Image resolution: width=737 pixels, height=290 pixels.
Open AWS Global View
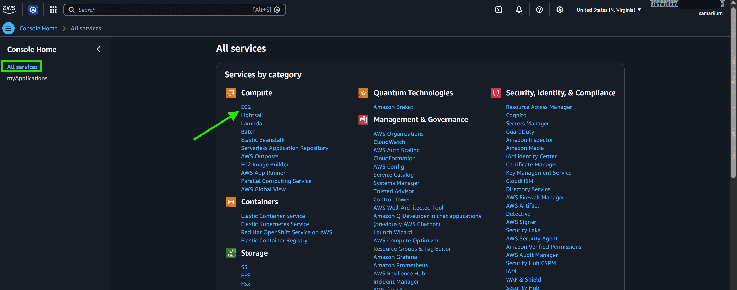click(263, 189)
